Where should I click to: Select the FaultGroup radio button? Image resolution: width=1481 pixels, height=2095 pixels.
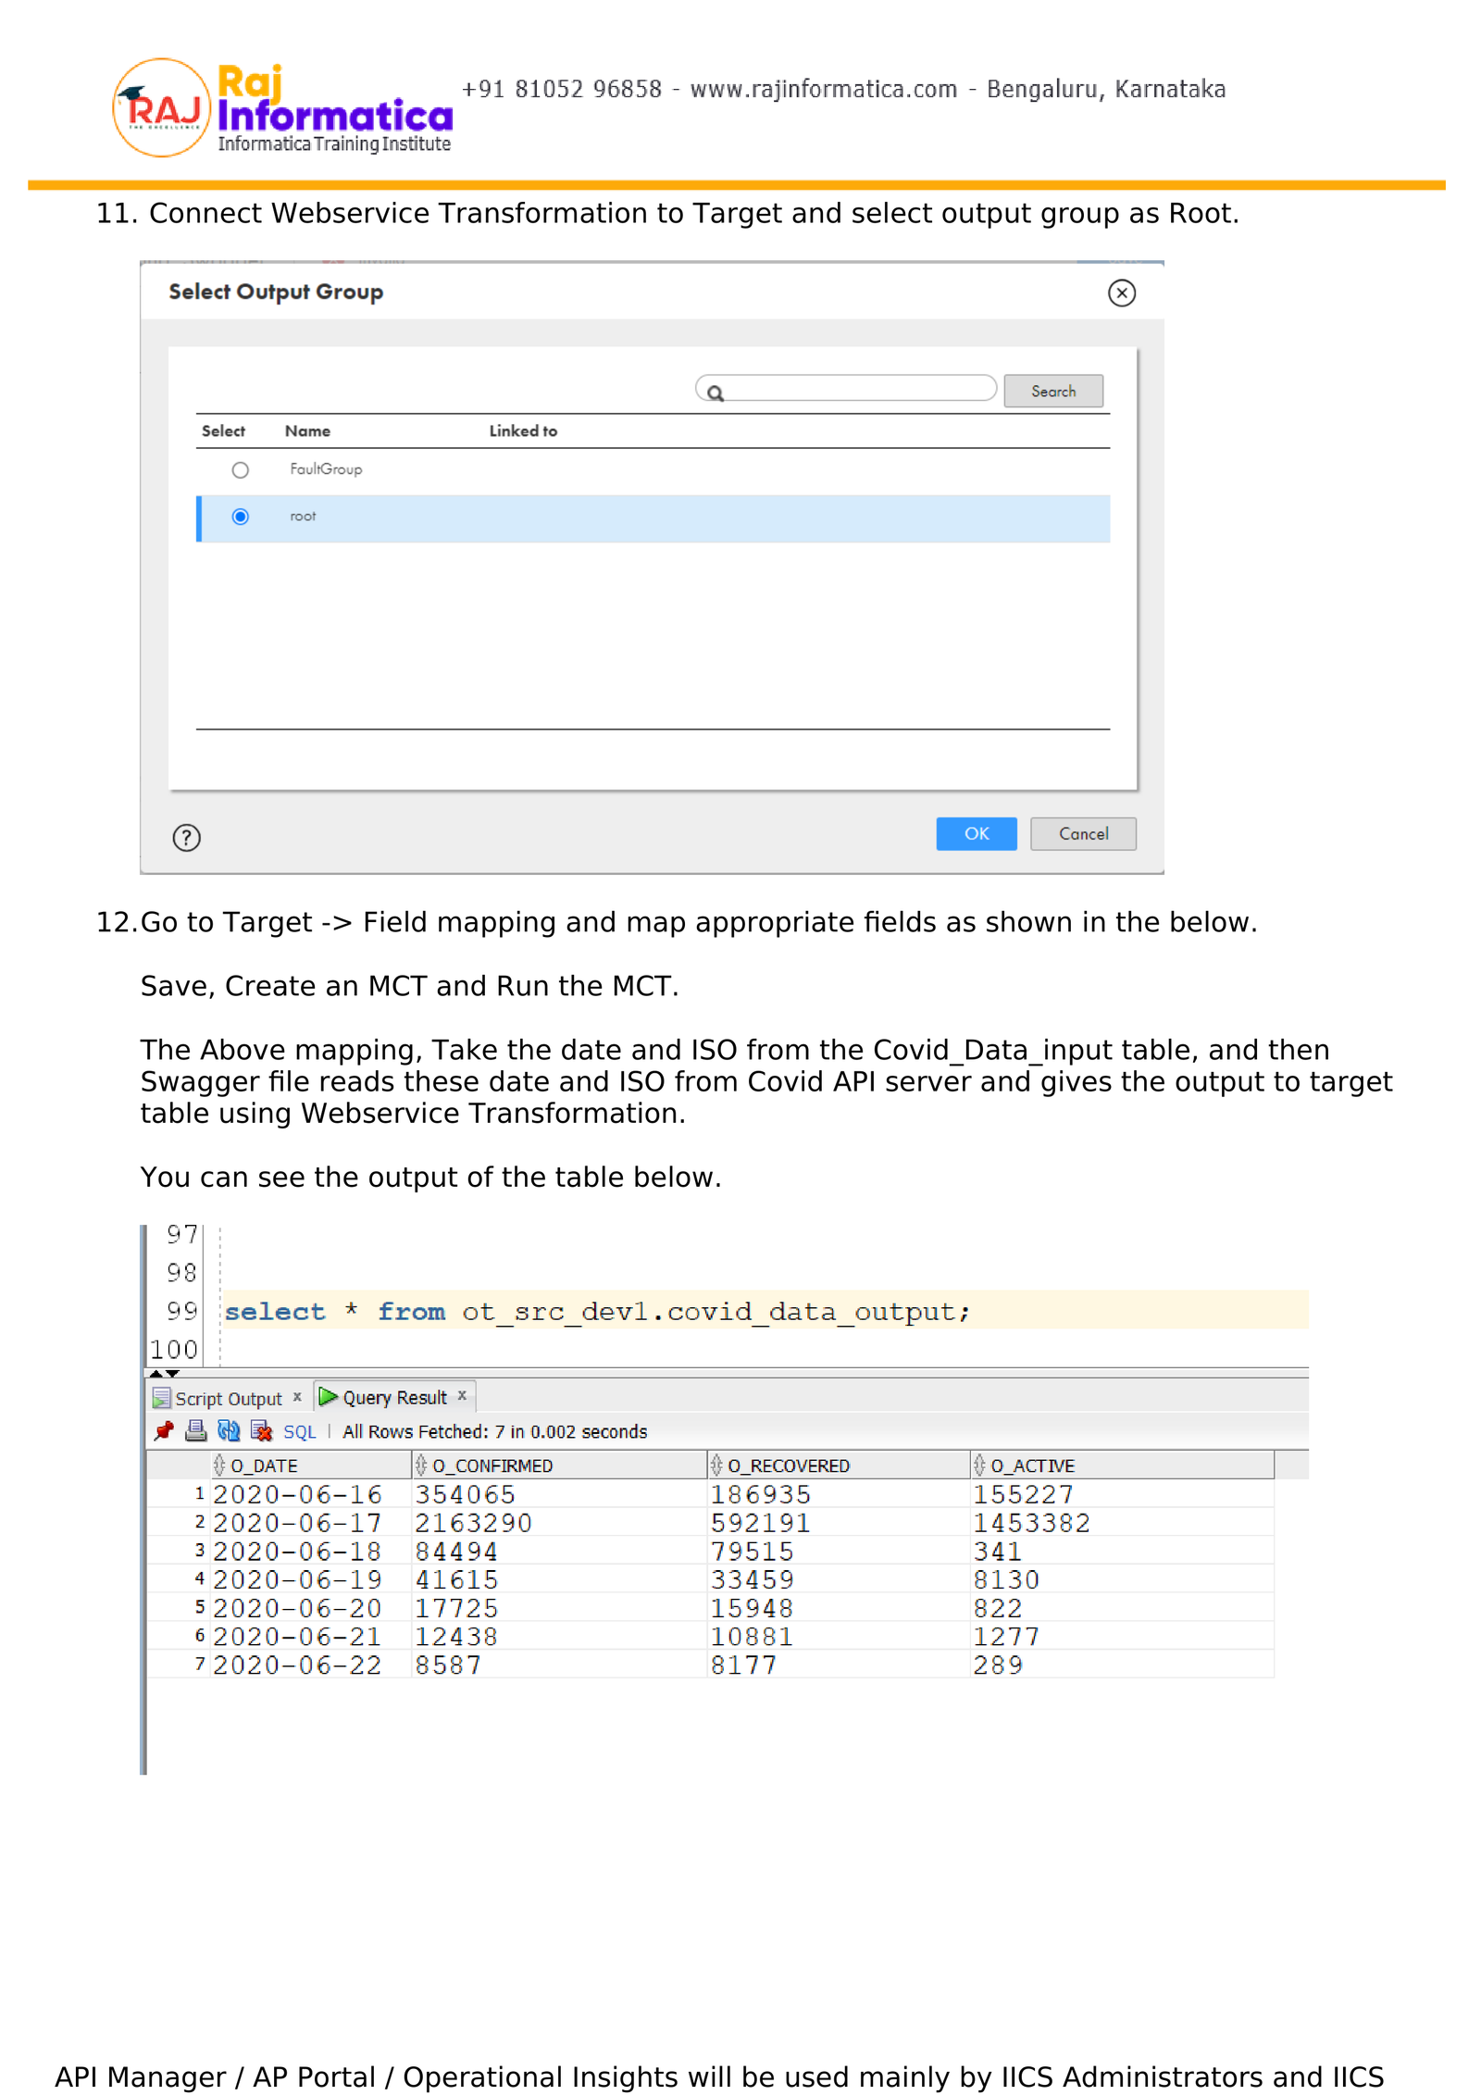pyautogui.click(x=241, y=470)
